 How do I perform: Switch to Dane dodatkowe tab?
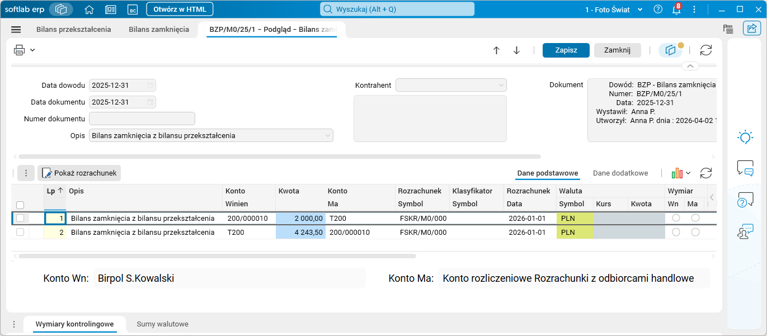tap(620, 173)
